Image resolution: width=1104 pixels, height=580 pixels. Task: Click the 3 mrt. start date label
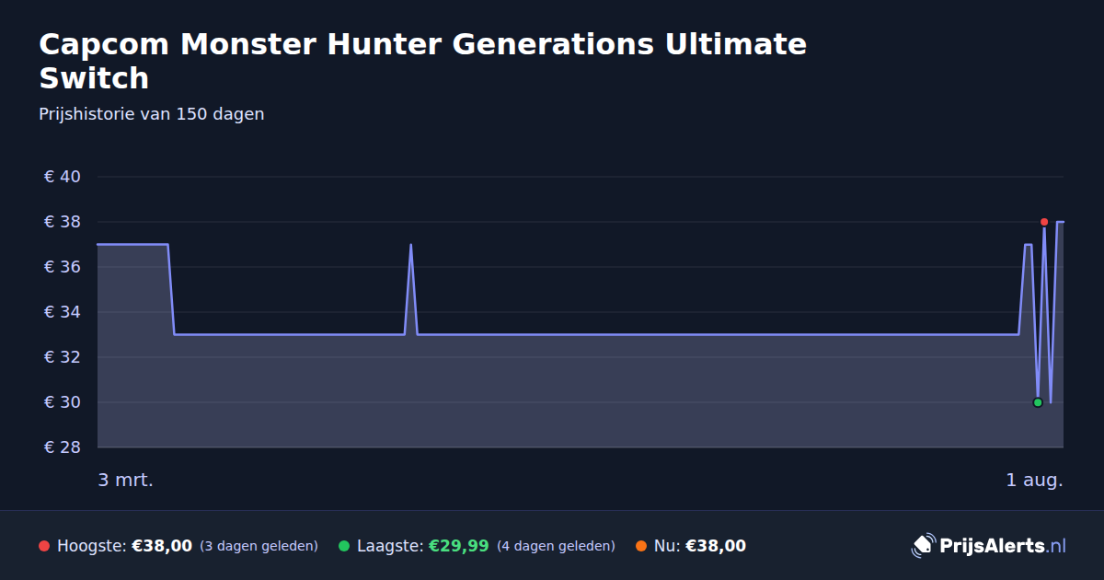[126, 480]
